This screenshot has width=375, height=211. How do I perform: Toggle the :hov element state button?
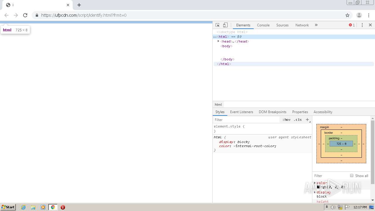coord(287,120)
